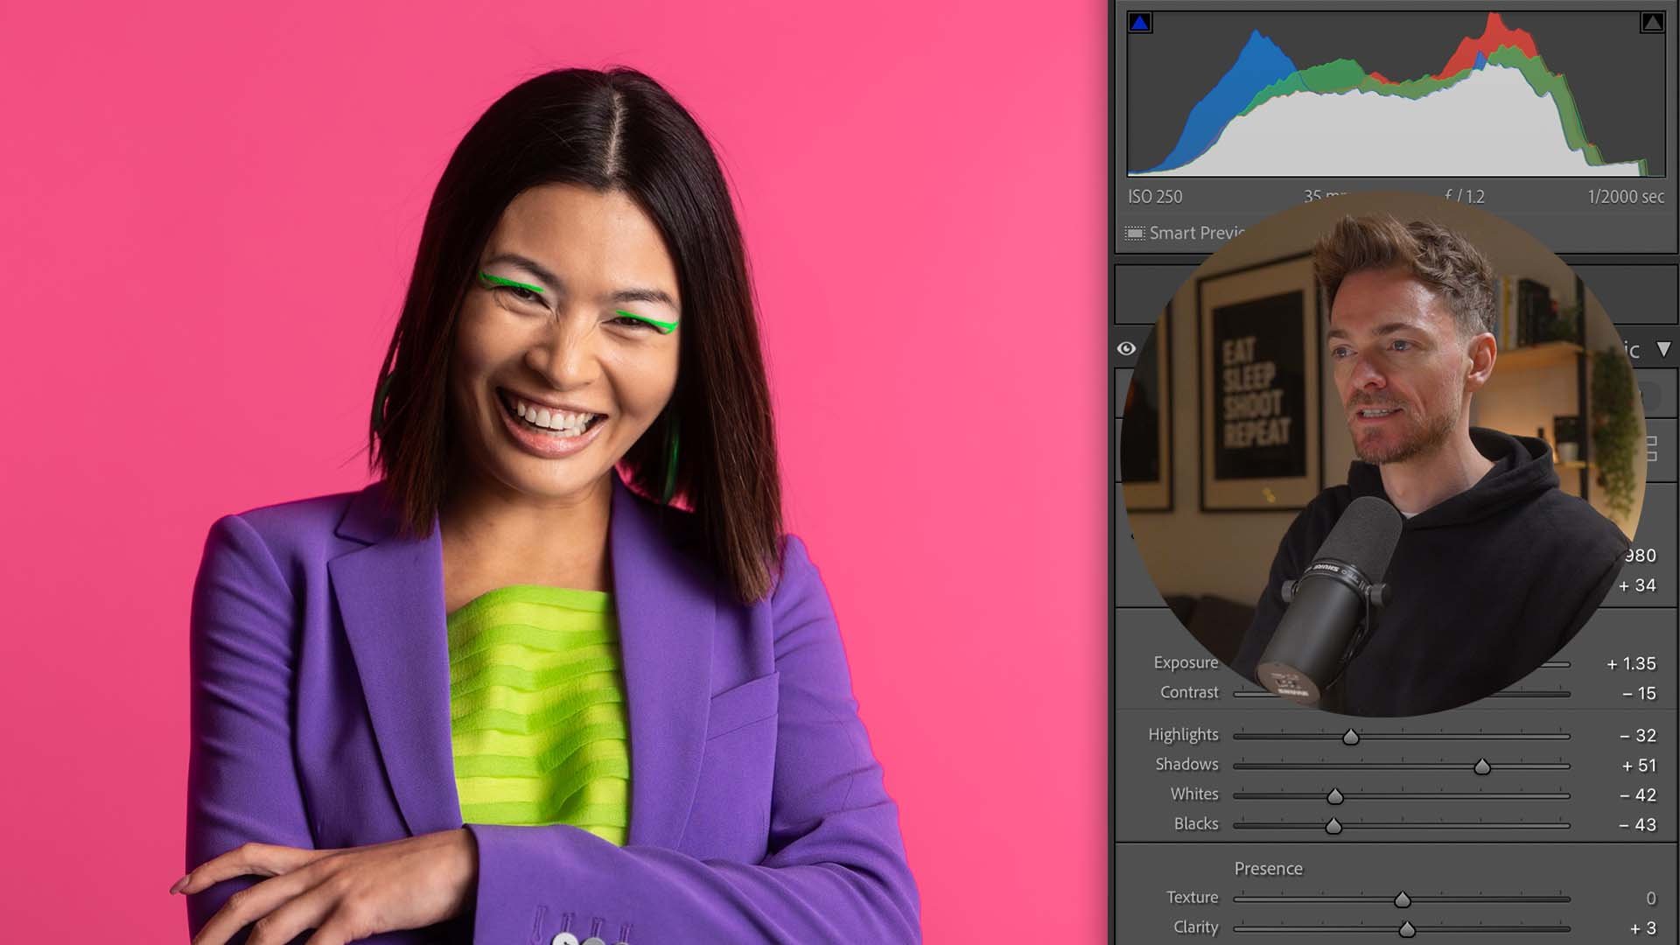Image resolution: width=1680 pixels, height=945 pixels.
Task: Click the Highlights slider handle
Action: click(1351, 737)
